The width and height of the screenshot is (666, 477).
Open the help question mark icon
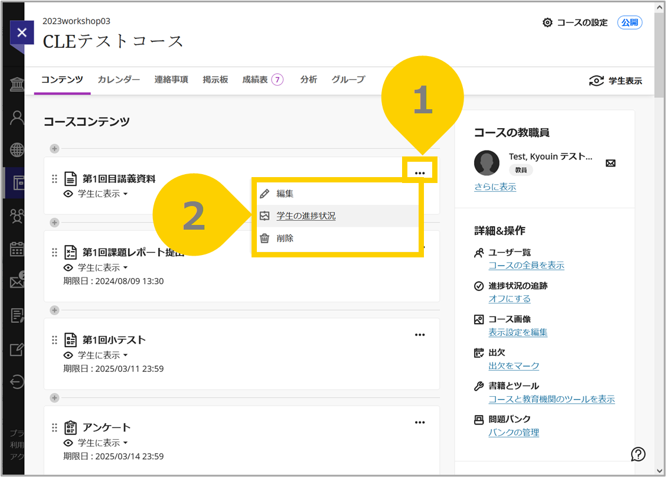pos(638,454)
